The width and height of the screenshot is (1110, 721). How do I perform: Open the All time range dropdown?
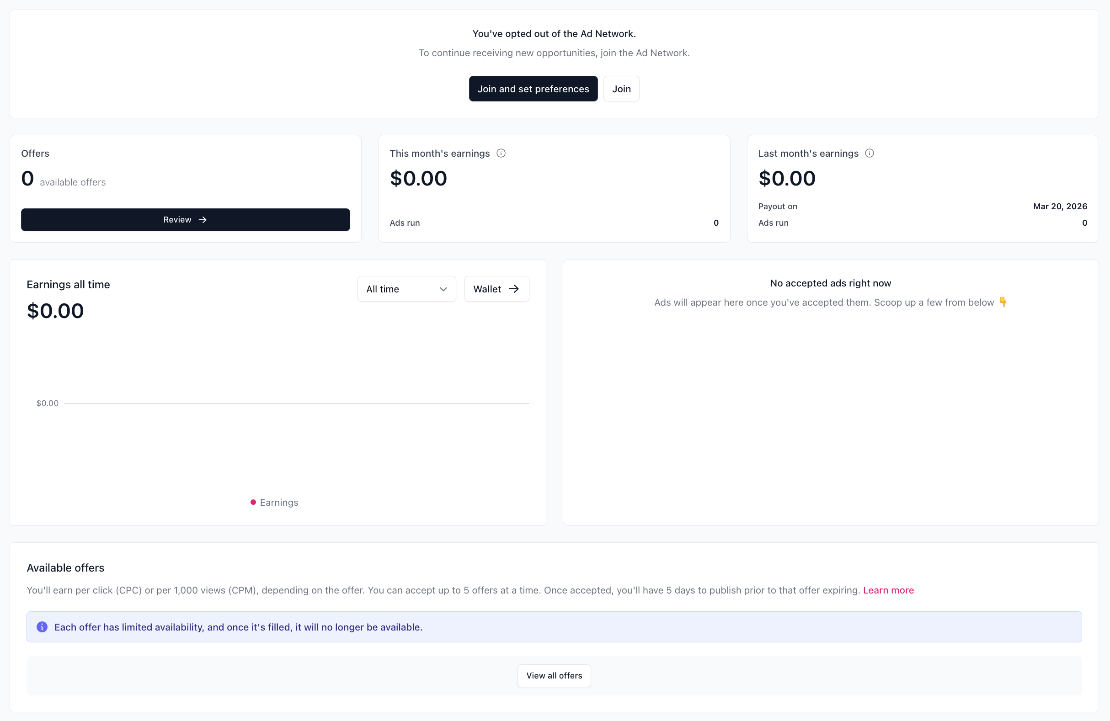click(x=406, y=289)
